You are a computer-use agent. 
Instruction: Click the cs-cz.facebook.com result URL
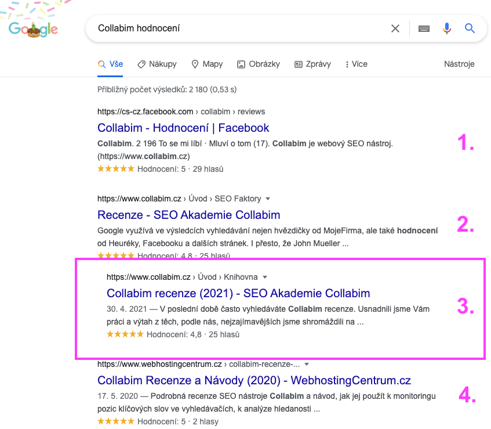click(181, 111)
